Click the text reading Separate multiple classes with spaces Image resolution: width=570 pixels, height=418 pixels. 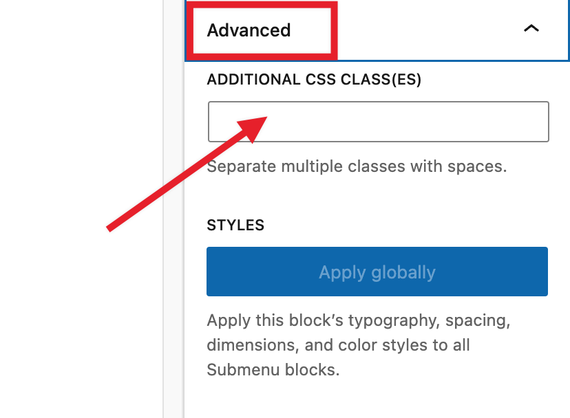click(357, 166)
